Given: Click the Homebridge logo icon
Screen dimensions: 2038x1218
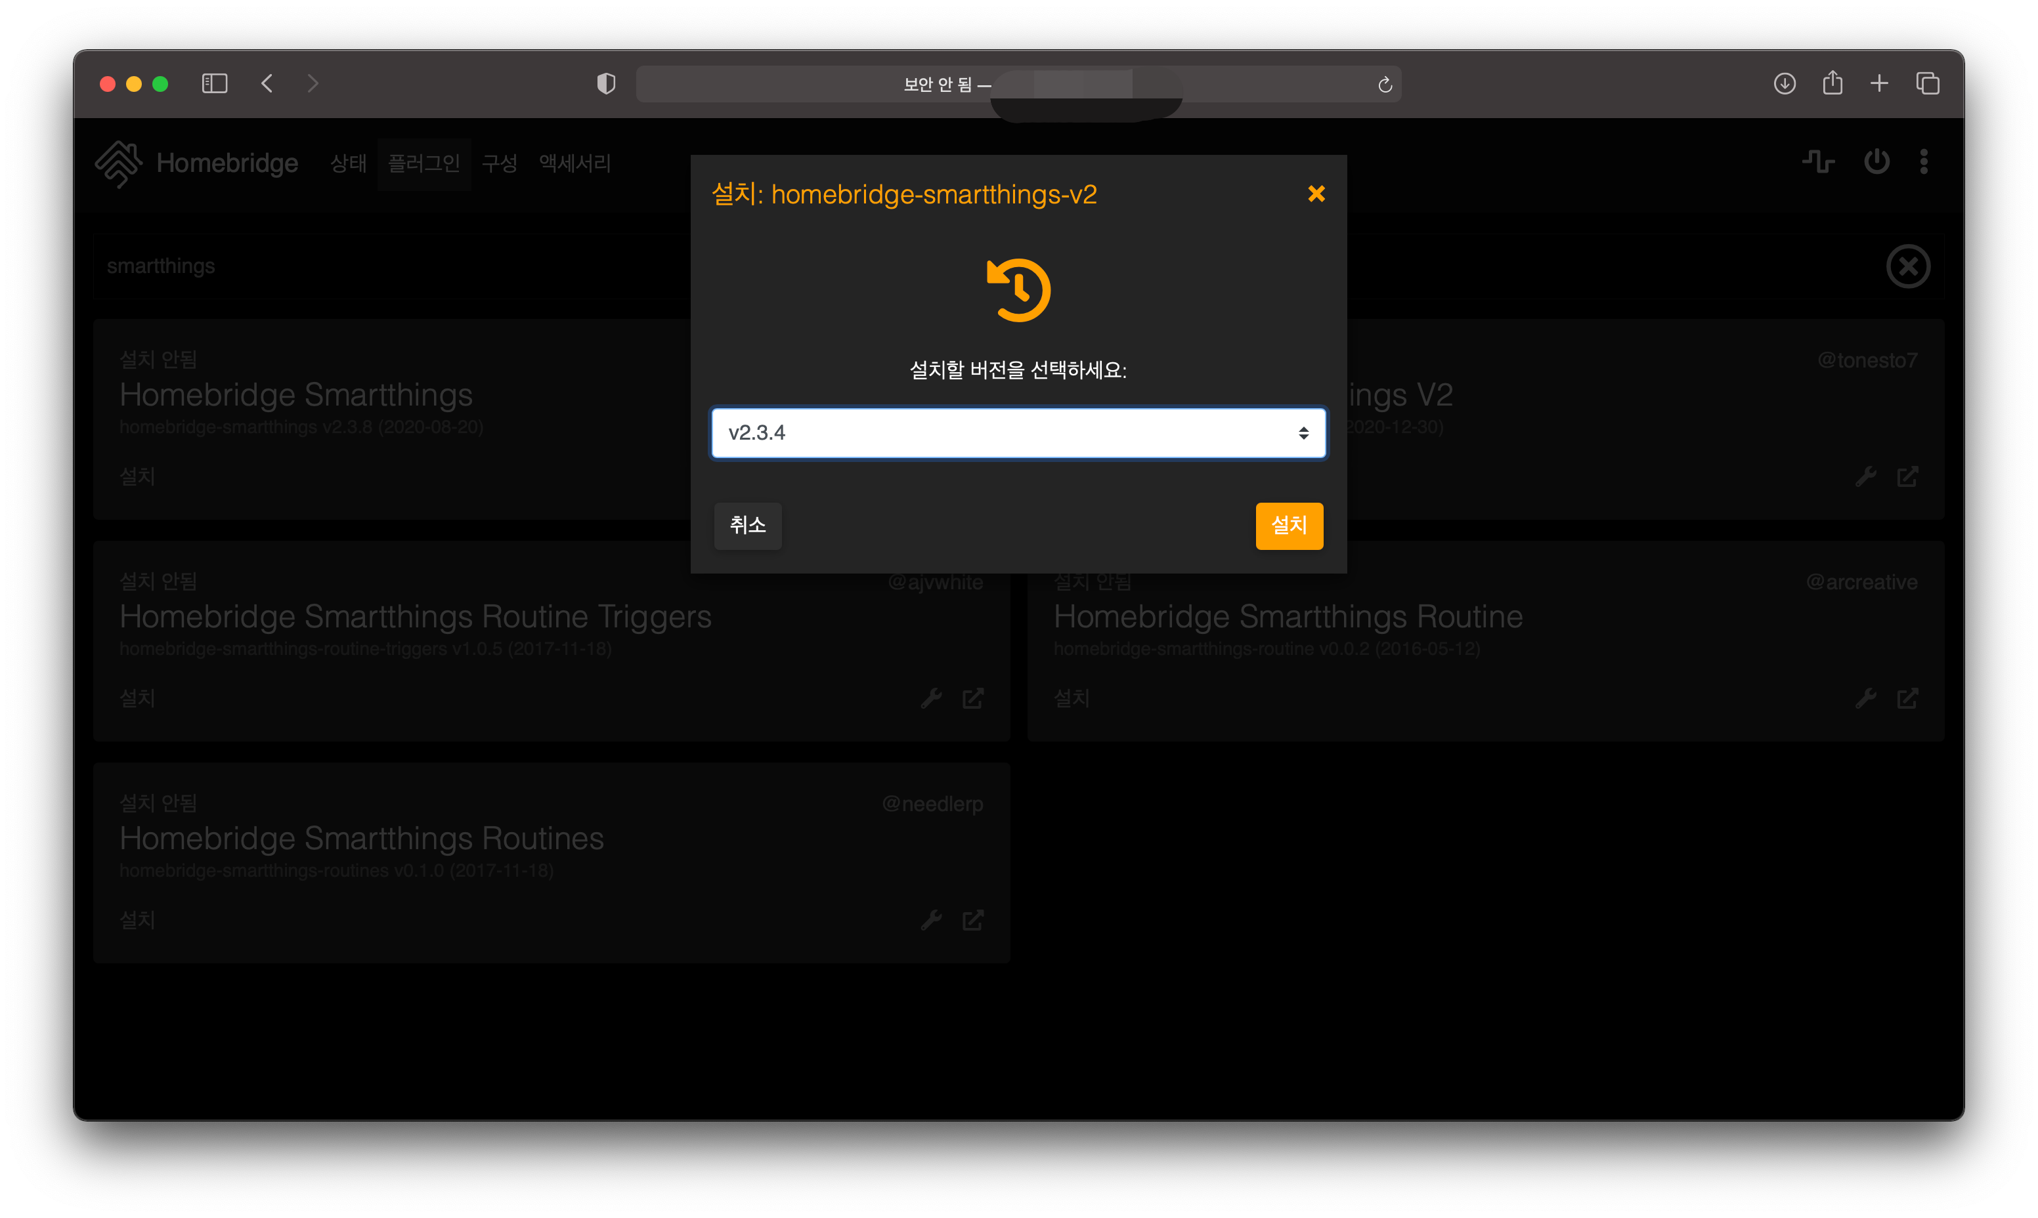Looking at the screenshot, I should coord(118,163).
